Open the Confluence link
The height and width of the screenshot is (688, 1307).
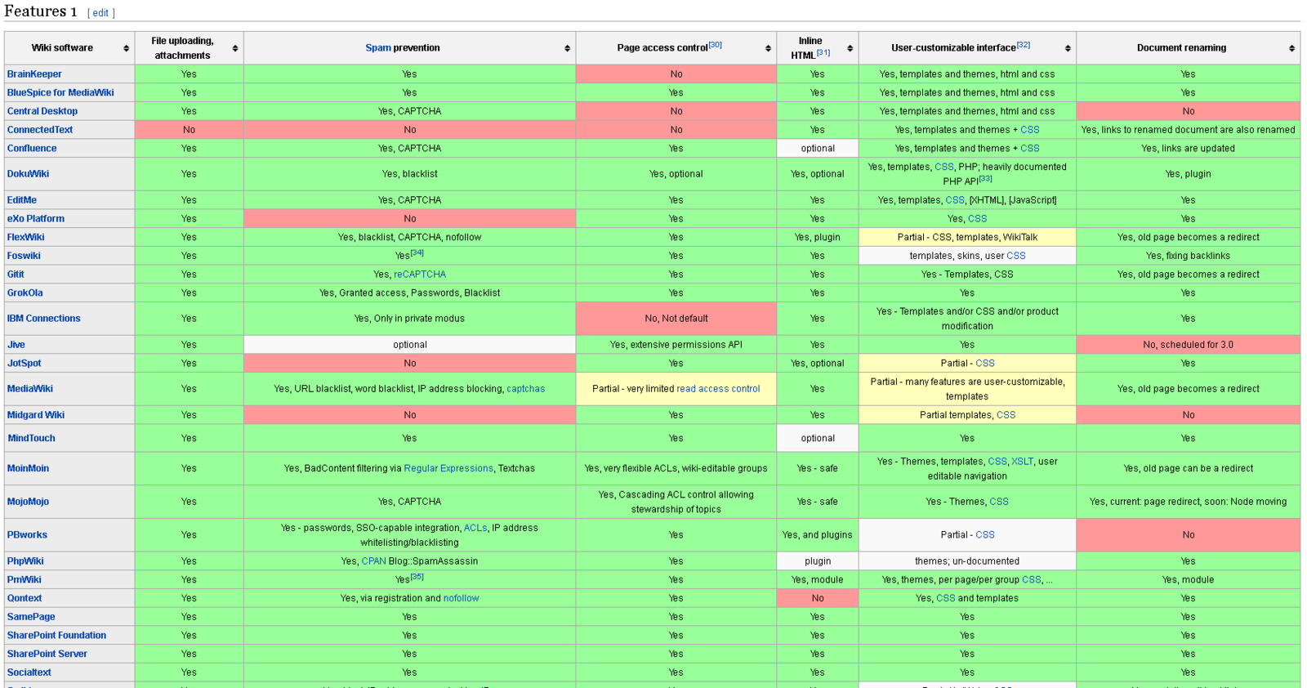click(x=32, y=149)
